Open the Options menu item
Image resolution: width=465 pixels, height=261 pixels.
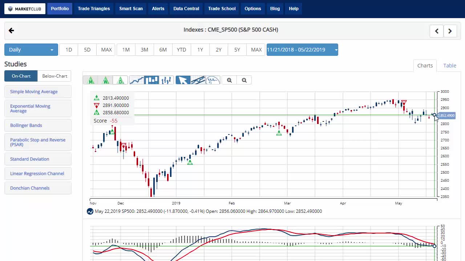253,9
